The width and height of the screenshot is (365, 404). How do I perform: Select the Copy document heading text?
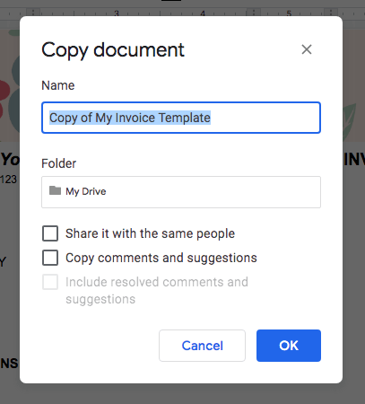pos(113,50)
